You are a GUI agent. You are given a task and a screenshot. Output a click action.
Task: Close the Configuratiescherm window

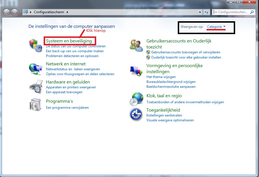(250, 2)
